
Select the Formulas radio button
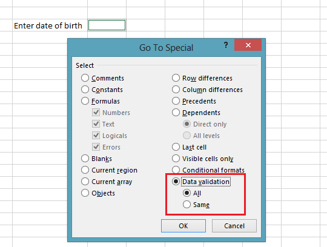pos(85,101)
